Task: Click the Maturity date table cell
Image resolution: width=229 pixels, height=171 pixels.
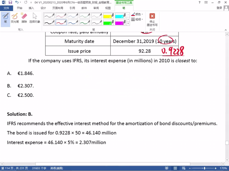Action: tap(78, 41)
